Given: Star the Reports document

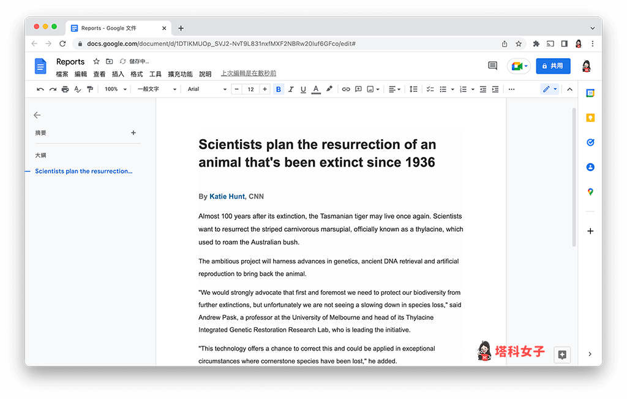Looking at the screenshot, I should [x=96, y=61].
